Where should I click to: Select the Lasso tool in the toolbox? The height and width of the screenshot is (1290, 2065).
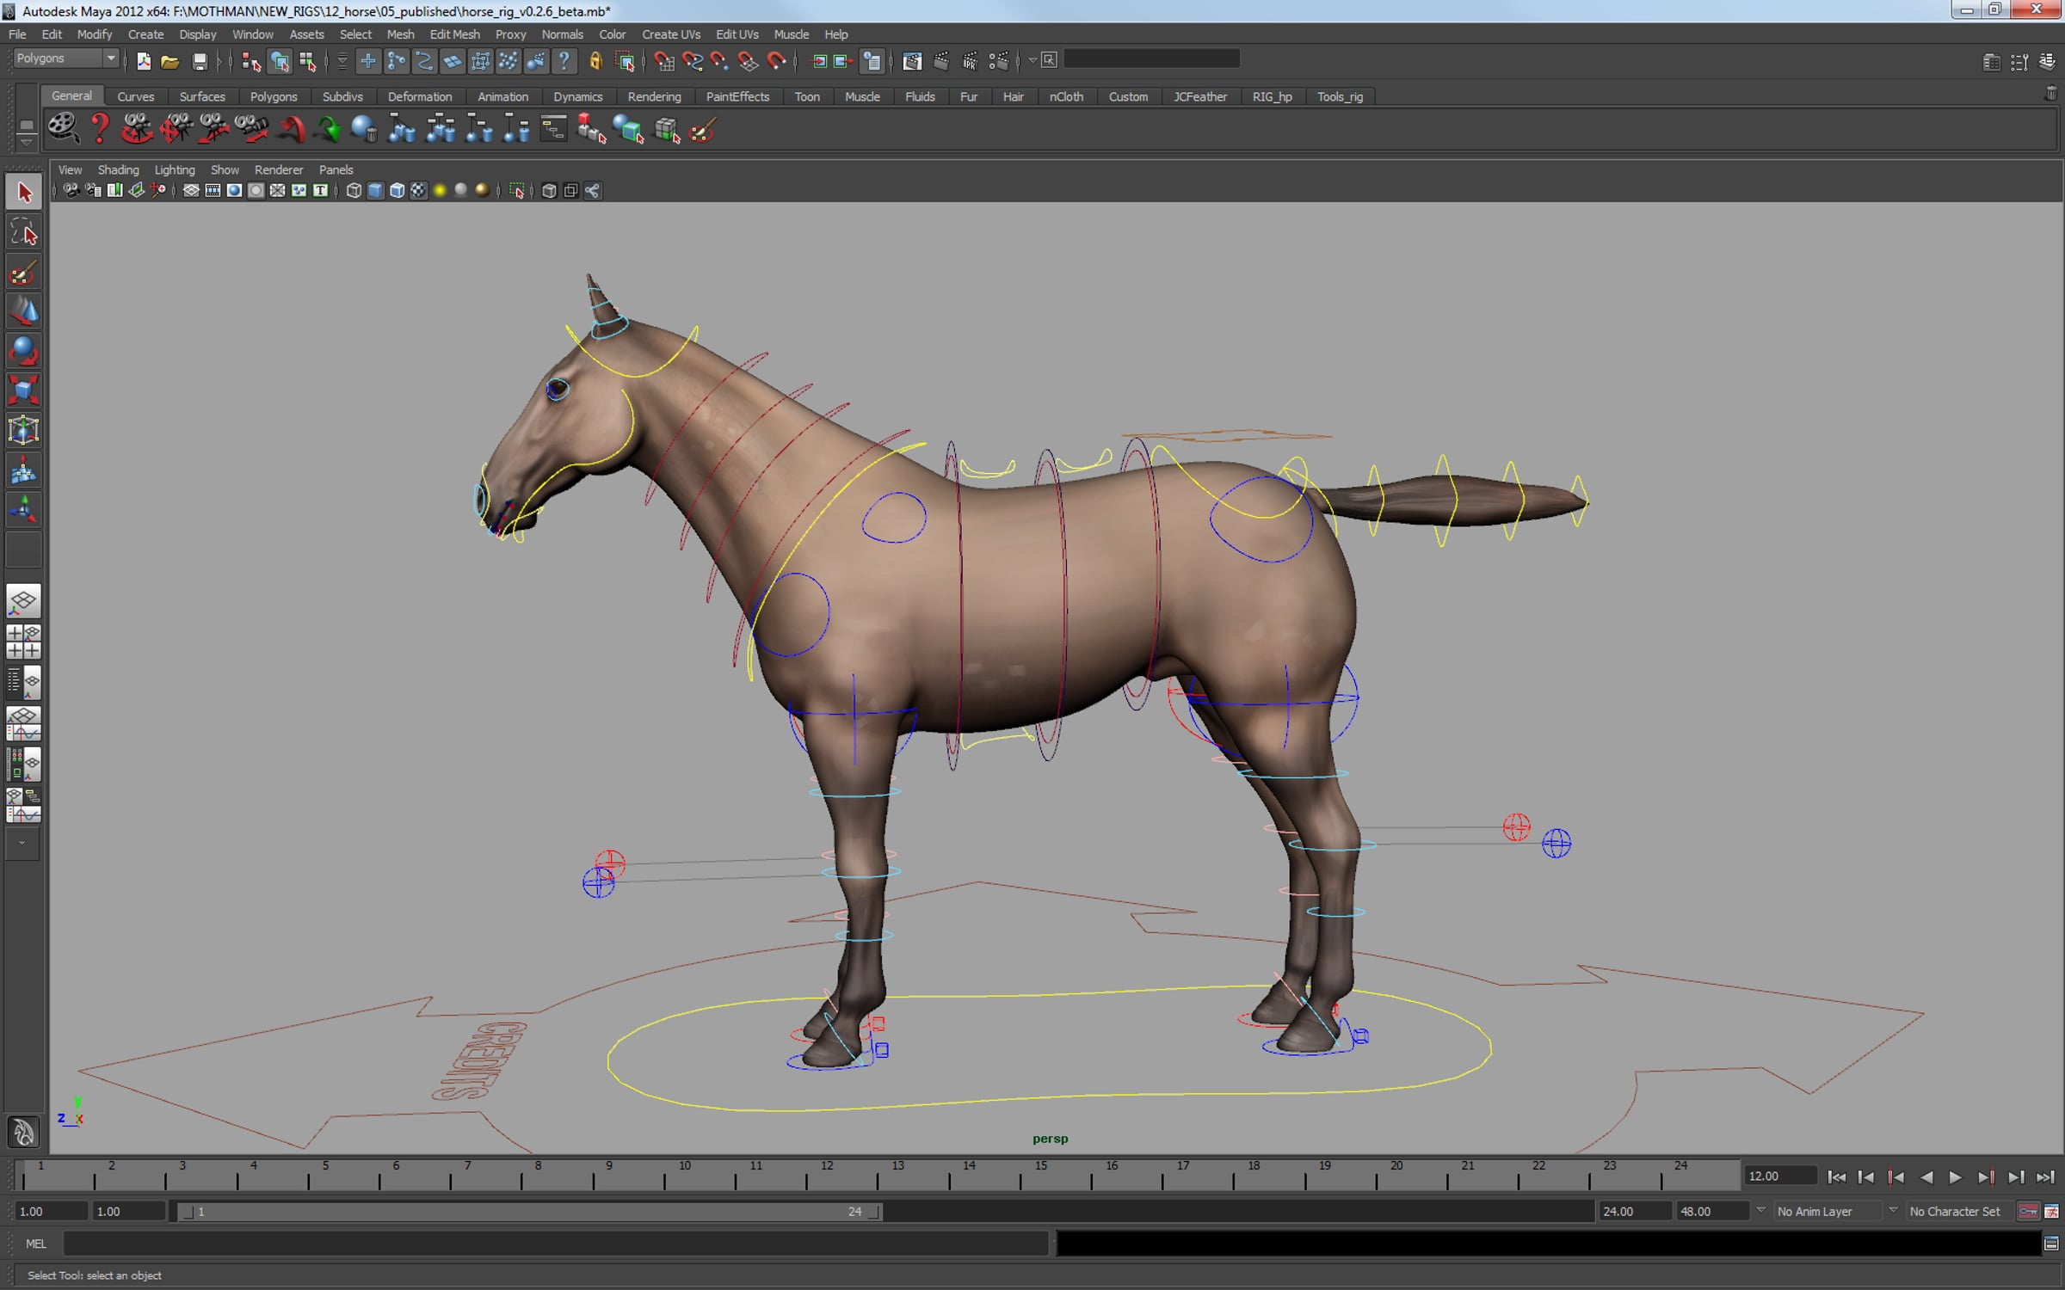[23, 233]
